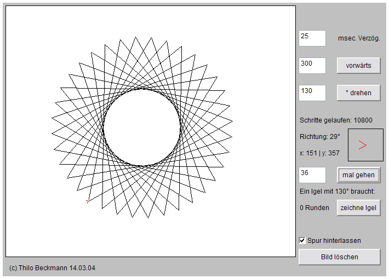Click the 'Ein Igel mit 130° braucht:' text
The width and height of the screenshot is (389, 279).
337,191
